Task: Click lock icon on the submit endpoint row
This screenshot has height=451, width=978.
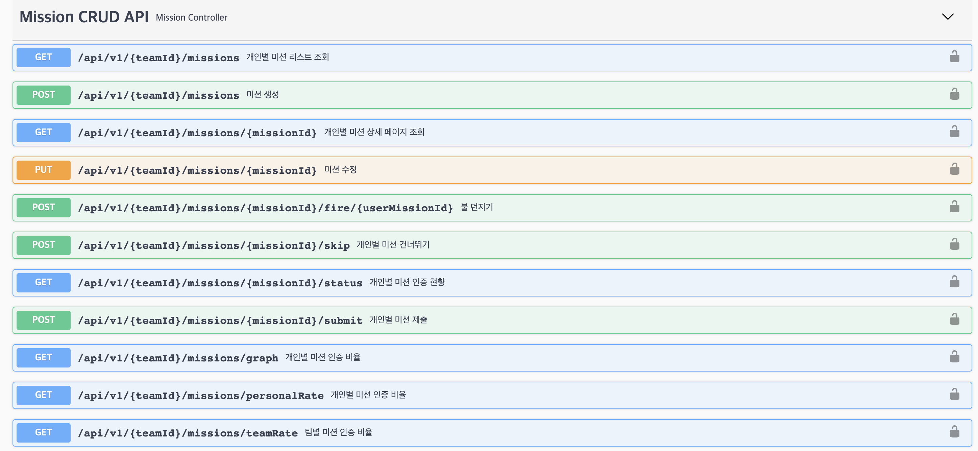Action: point(954,319)
